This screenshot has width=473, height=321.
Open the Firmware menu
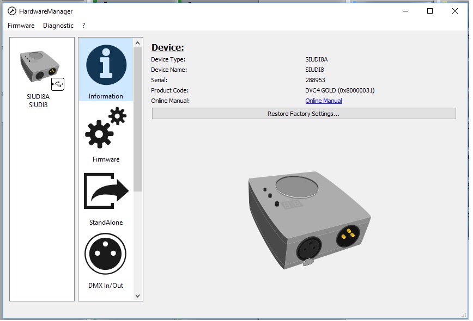tap(21, 26)
